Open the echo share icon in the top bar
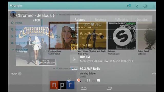 coord(129,6)
